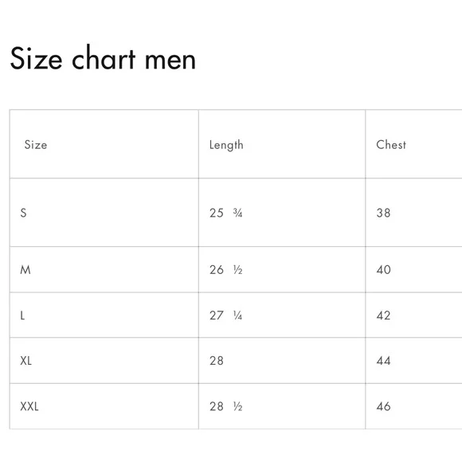Click the S size row label
Viewport: 462px width, 462px height.
coord(24,213)
